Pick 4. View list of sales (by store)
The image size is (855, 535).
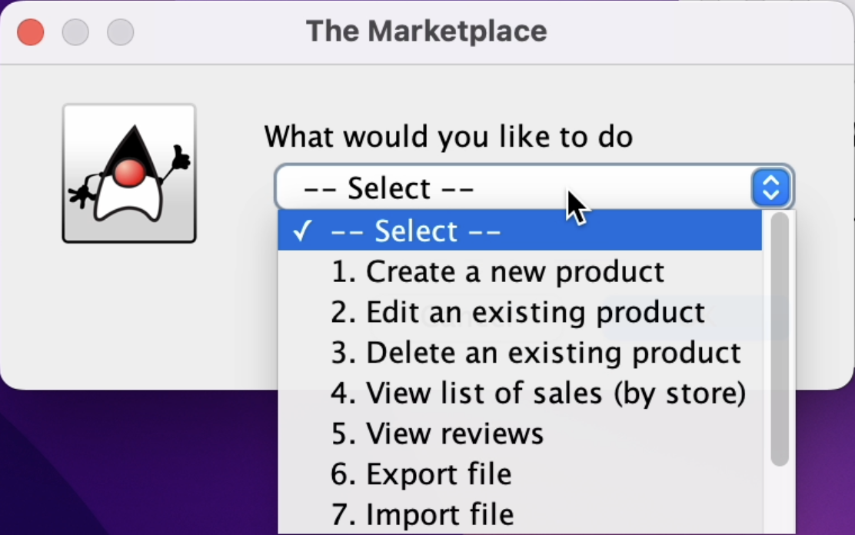click(x=520, y=393)
